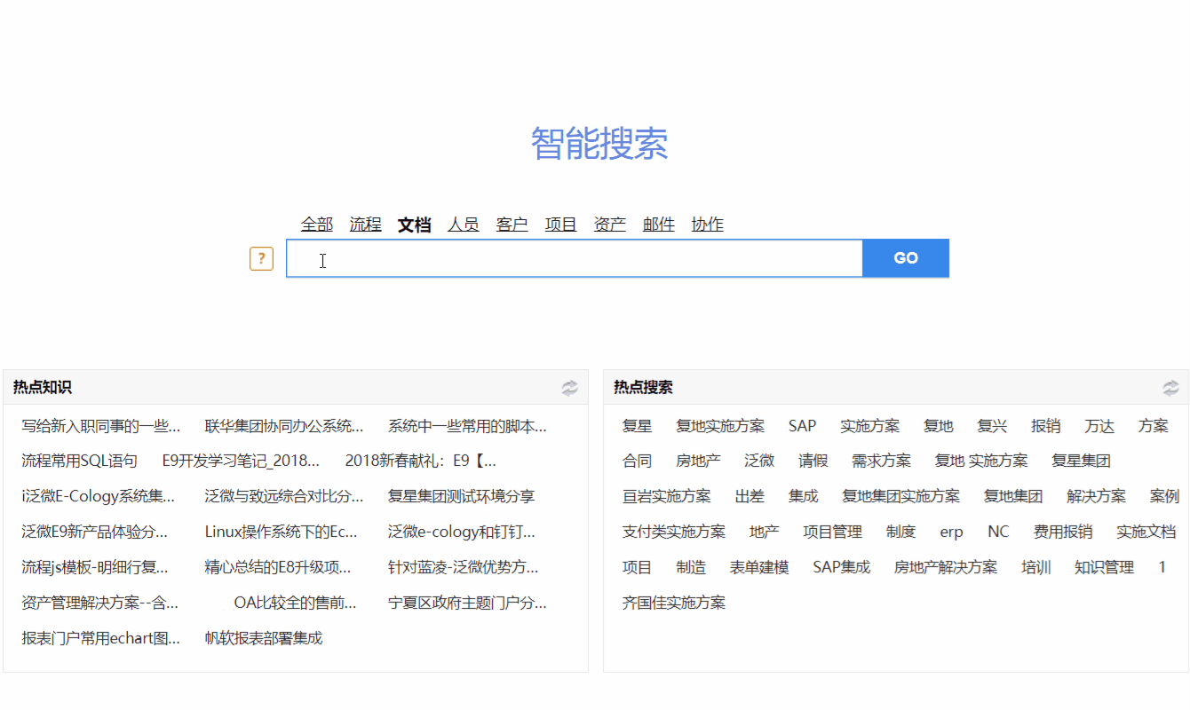Select the 项目 search tab

coord(561,225)
